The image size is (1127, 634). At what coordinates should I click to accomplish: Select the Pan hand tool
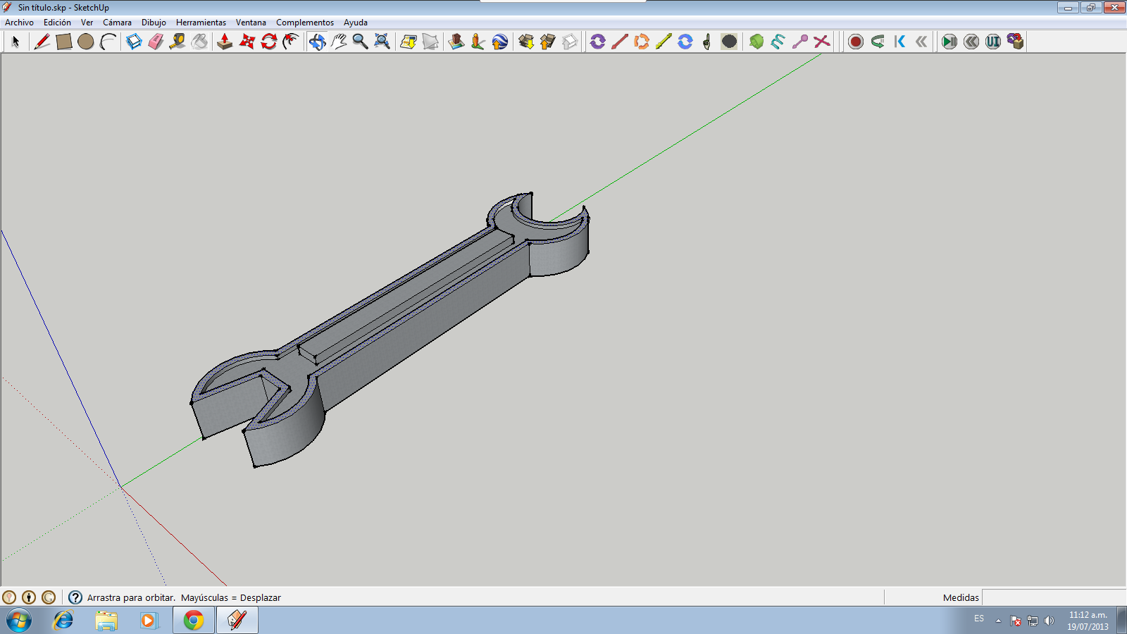tap(339, 42)
